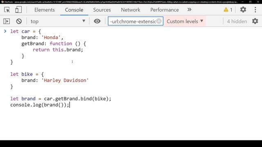Activate the inspect element picker icon

[7, 10]
